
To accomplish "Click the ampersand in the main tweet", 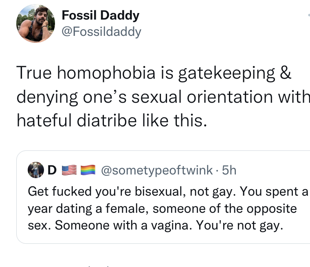I will pyautogui.click(x=286, y=73).
